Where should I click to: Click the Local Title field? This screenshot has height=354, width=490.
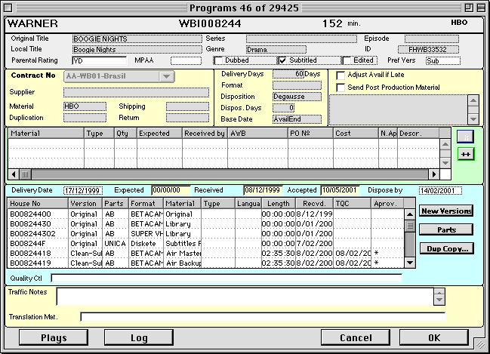pos(137,49)
